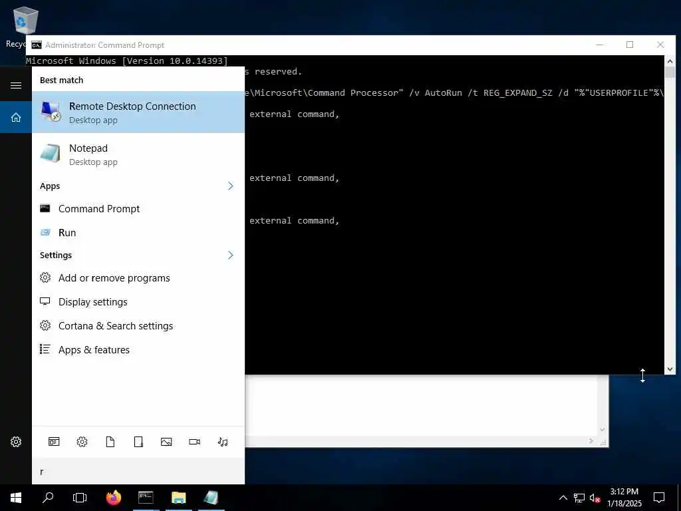The width and height of the screenshot is (681, 511).
Task: Open the Windows Start button
Action: [x=16, y=498]
